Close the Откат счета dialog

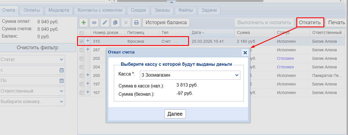245,52
